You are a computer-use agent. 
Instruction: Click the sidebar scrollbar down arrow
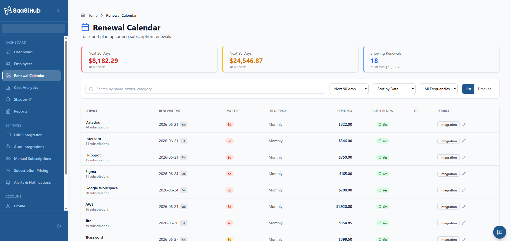click(x=66, y=209)
